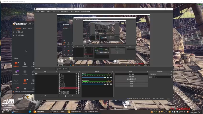Viewport: 203px width, 114px height.
Task: Pop out the Scene Transitions dock panel
Action: [172, 72]
